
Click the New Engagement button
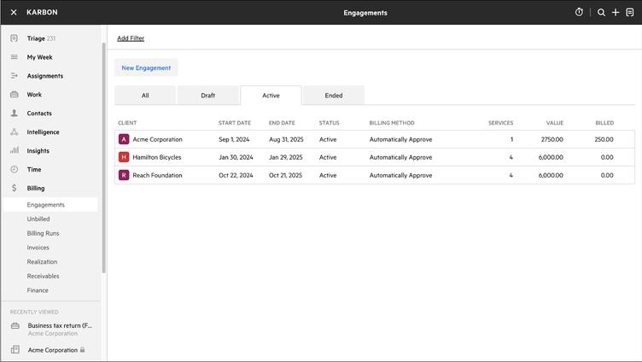(x=146, y=67)
